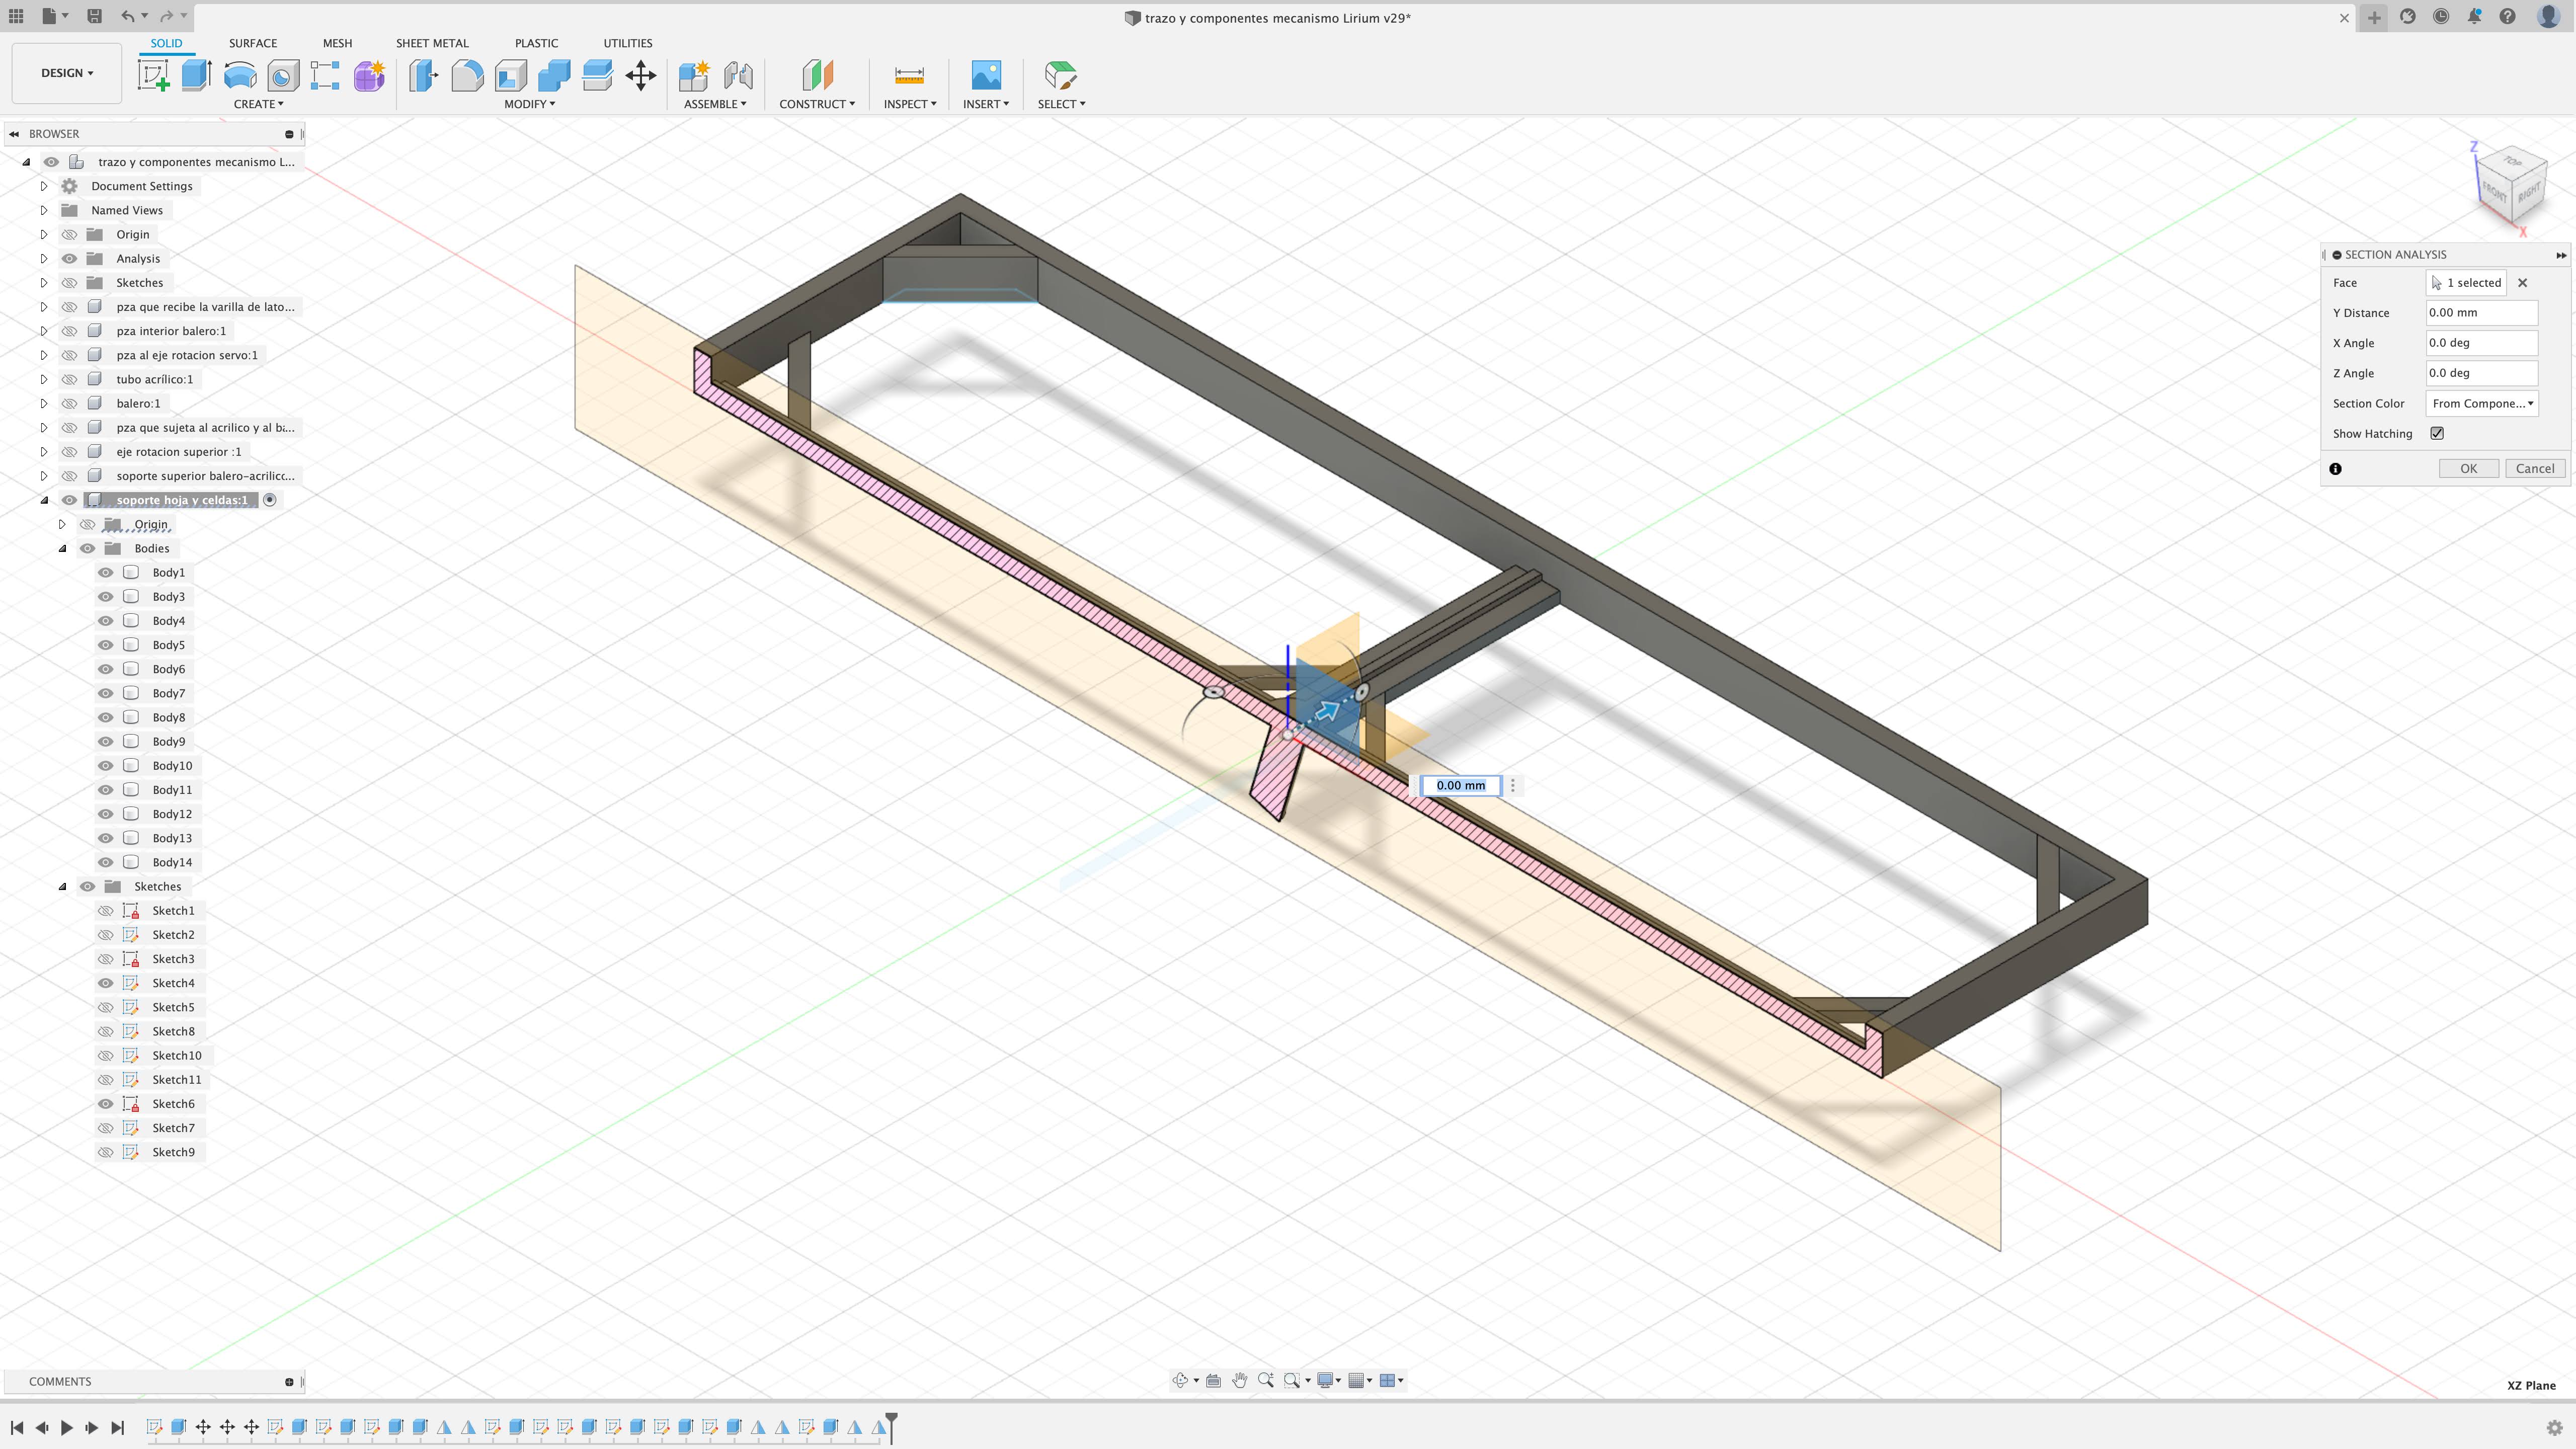The width and height of the screenshot is (2576, 1449).
Task: Switch to the SURFACE tab
Action: pos(252,43)
